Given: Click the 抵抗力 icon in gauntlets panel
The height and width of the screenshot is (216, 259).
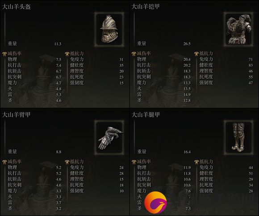Looking at the screenshot, I should point(67,162).
